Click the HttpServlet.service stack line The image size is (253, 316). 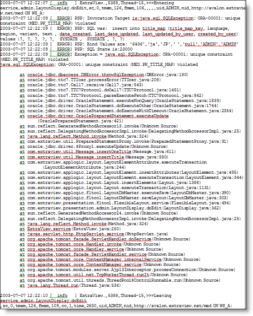[x=94, y=234]
